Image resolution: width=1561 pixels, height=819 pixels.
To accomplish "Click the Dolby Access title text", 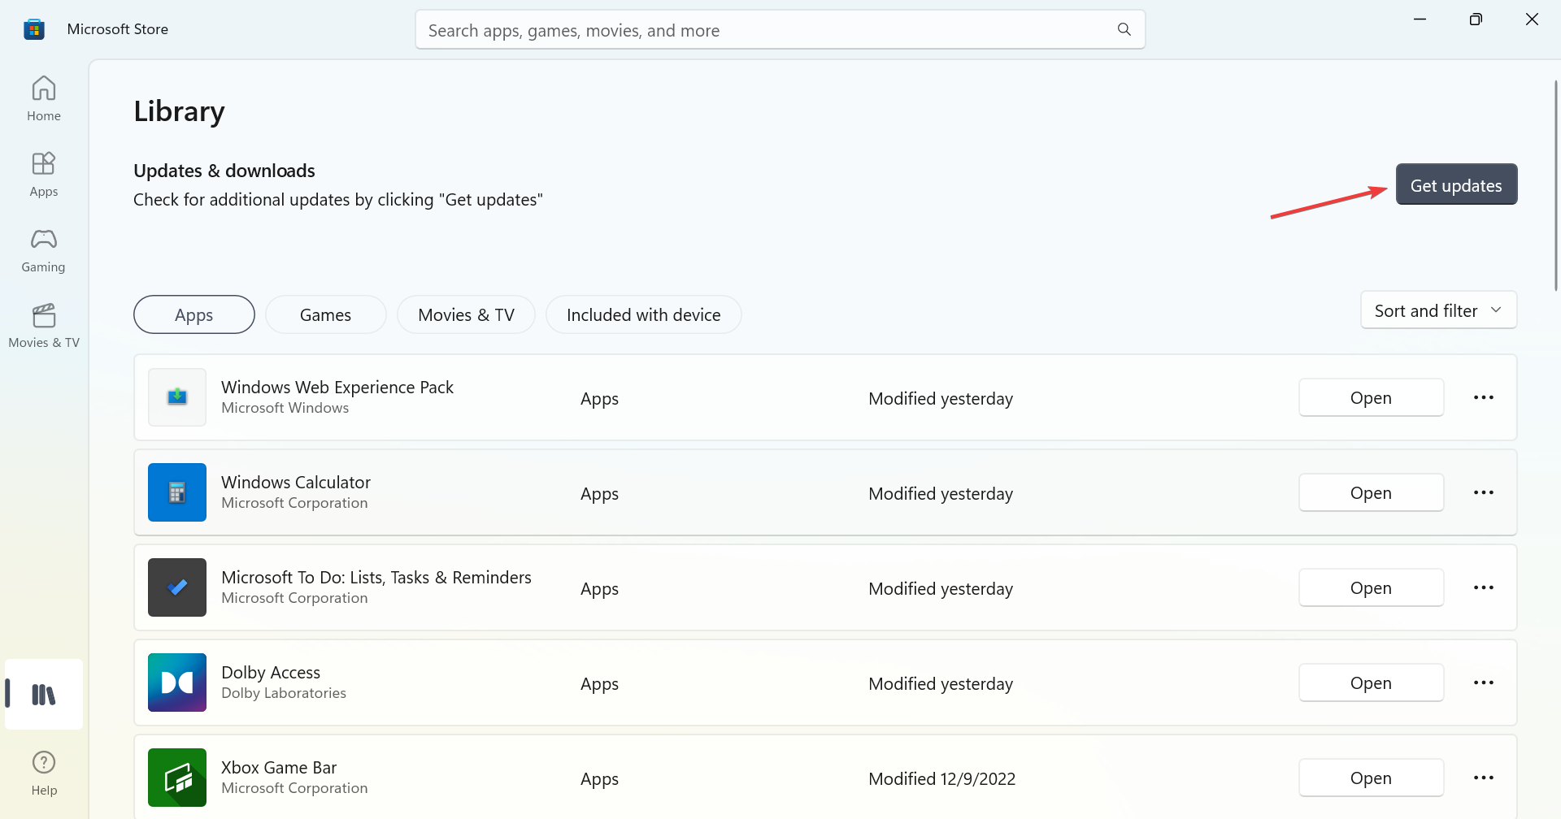I will coord(271,672).
